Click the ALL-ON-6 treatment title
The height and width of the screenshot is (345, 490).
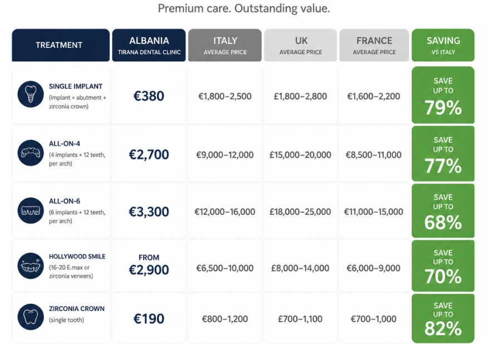(65, 201)
